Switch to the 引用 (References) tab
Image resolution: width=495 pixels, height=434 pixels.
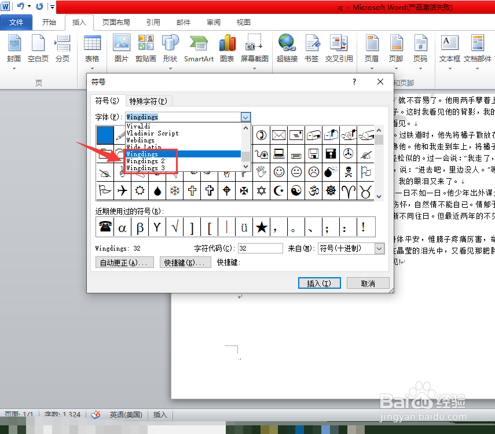click(153, 23)
